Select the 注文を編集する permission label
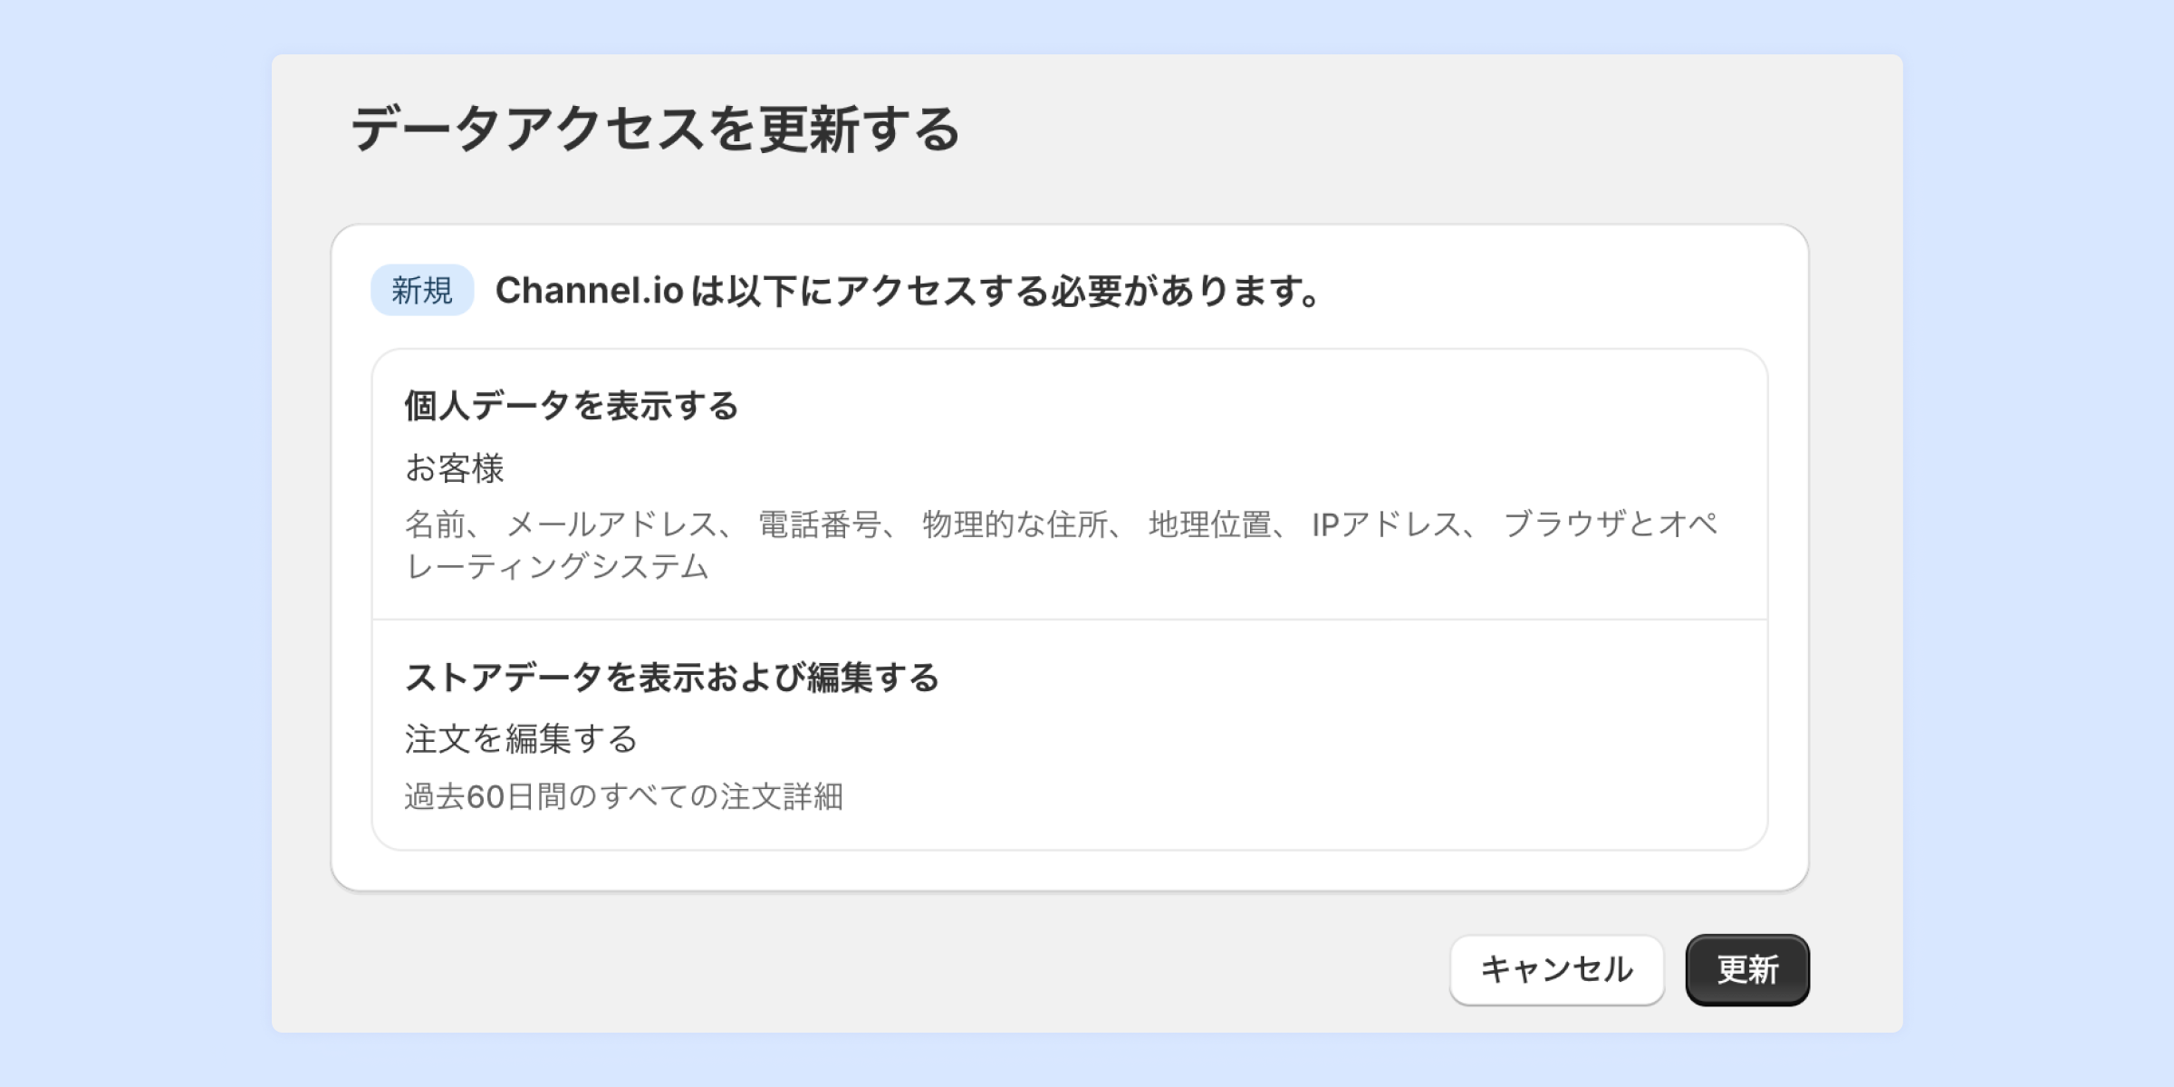Viewport: 2174px width, 1087px height. point(521,739)
